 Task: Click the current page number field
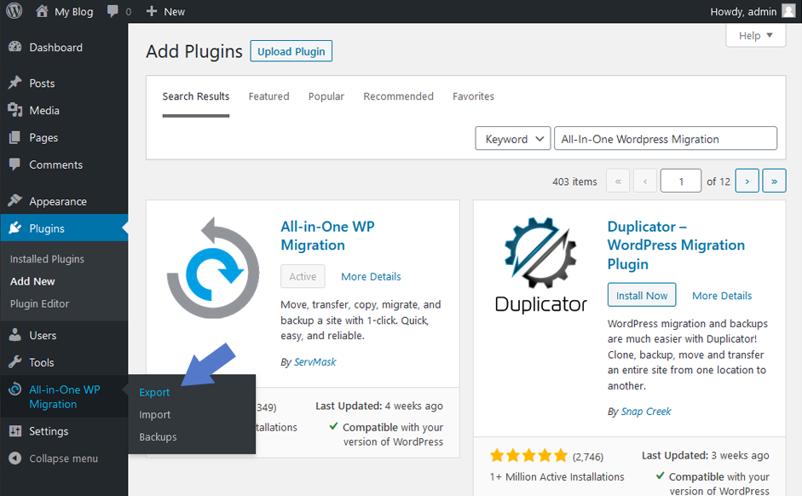681,181
